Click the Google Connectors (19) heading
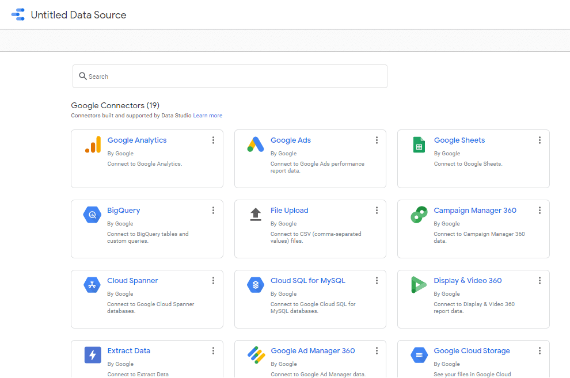Image resolution: width=570 pixels, height=378 pixels. 115,105
